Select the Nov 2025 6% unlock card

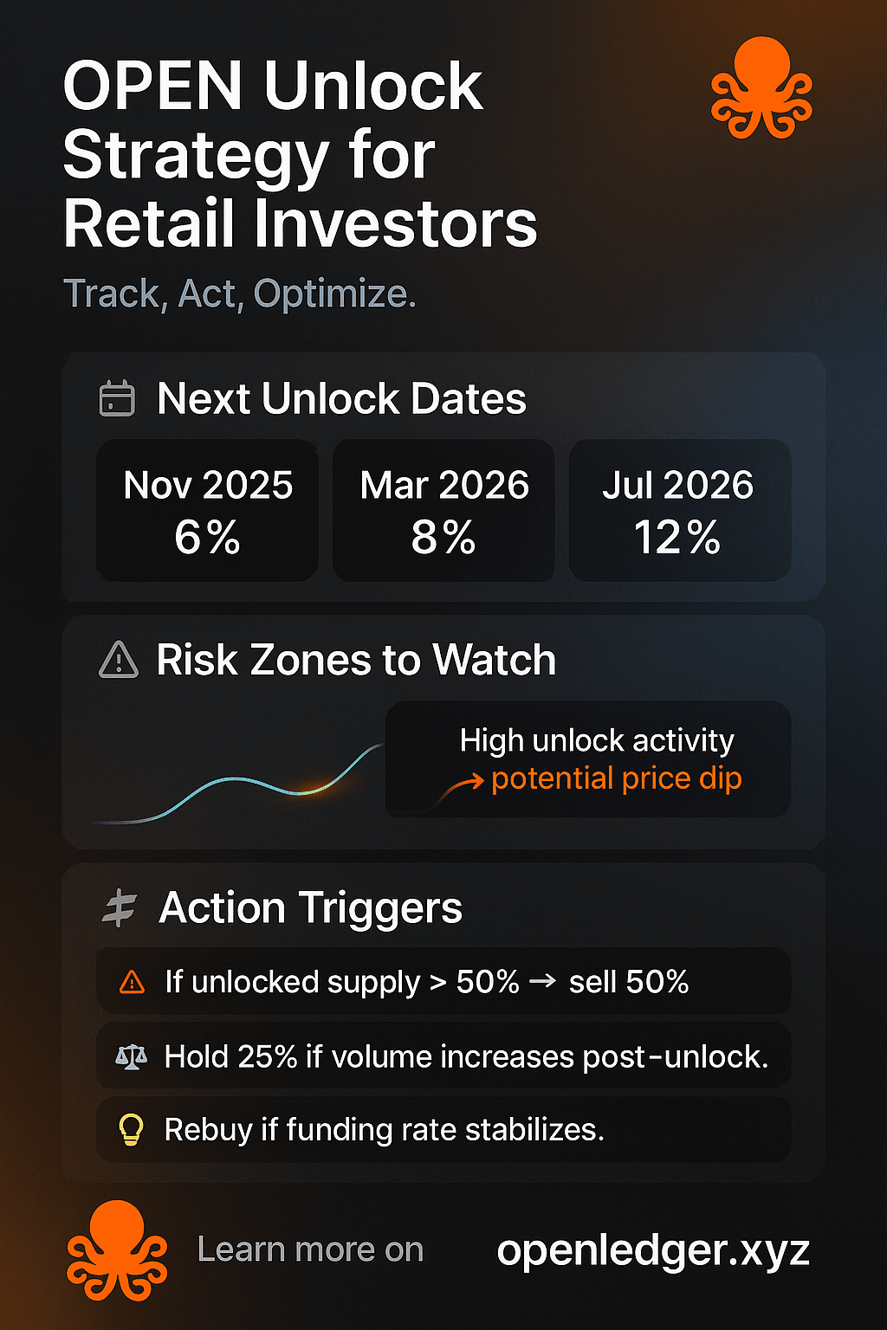tap(207, 510)
